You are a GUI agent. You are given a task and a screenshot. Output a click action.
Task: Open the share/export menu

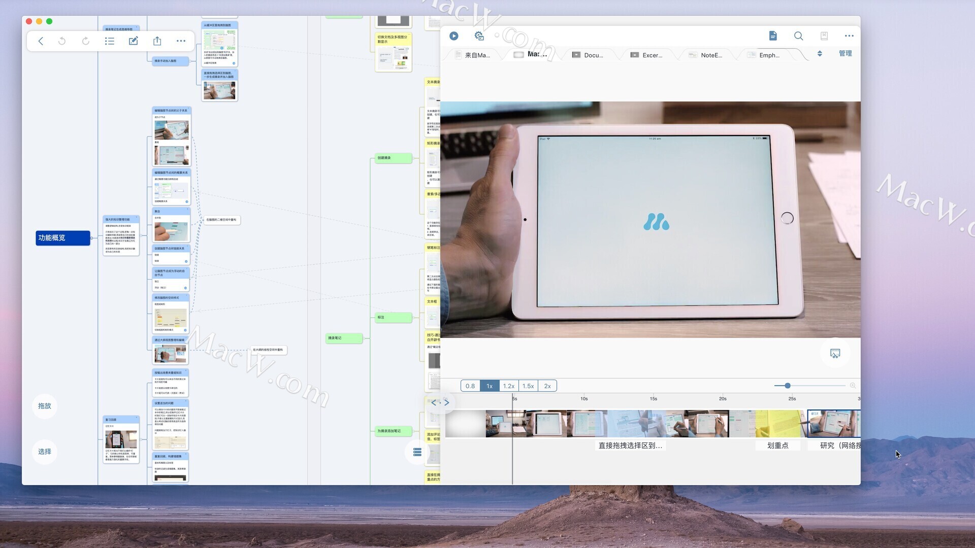pyautogui.click(x=157, y=41)
